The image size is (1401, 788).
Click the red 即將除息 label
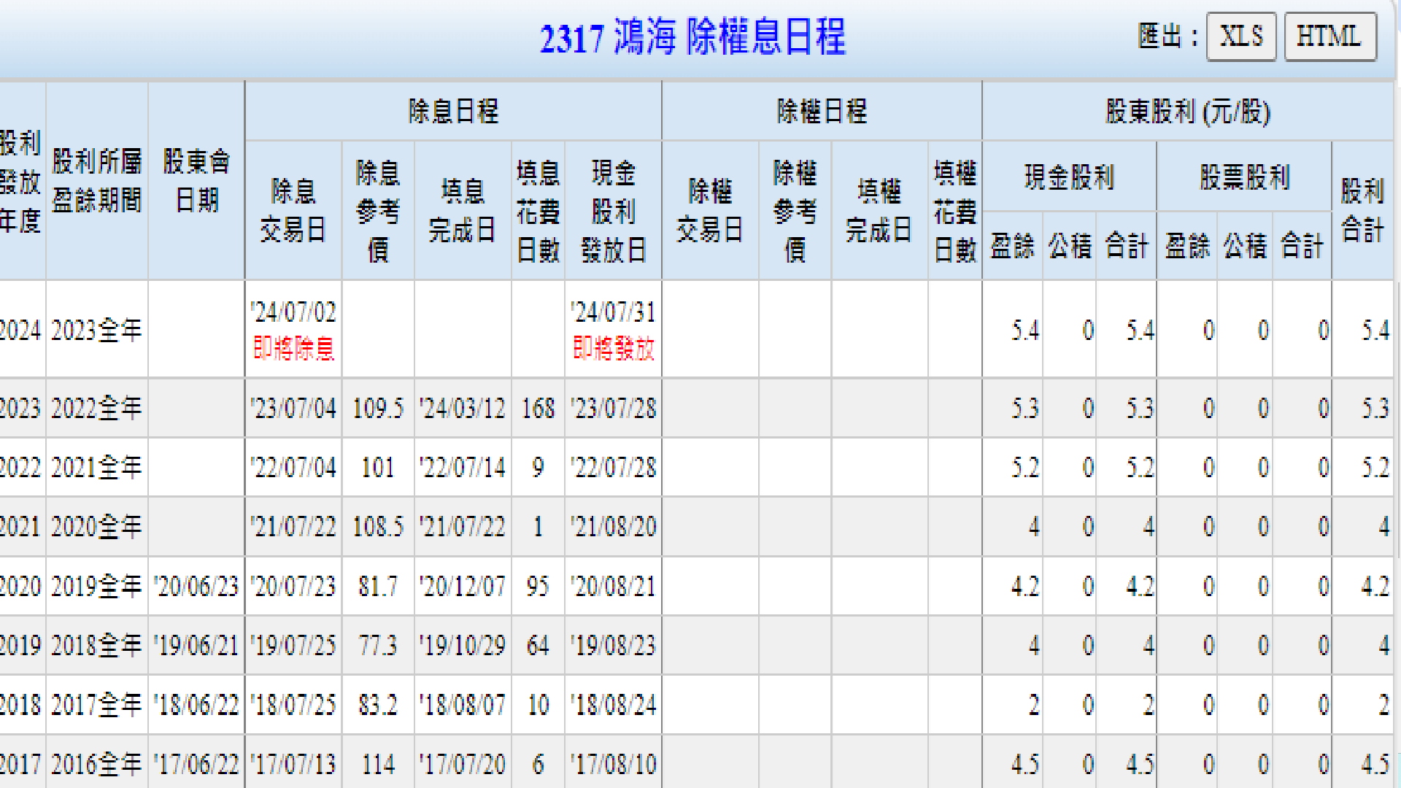pyautogui.click(x=293, y=349)
